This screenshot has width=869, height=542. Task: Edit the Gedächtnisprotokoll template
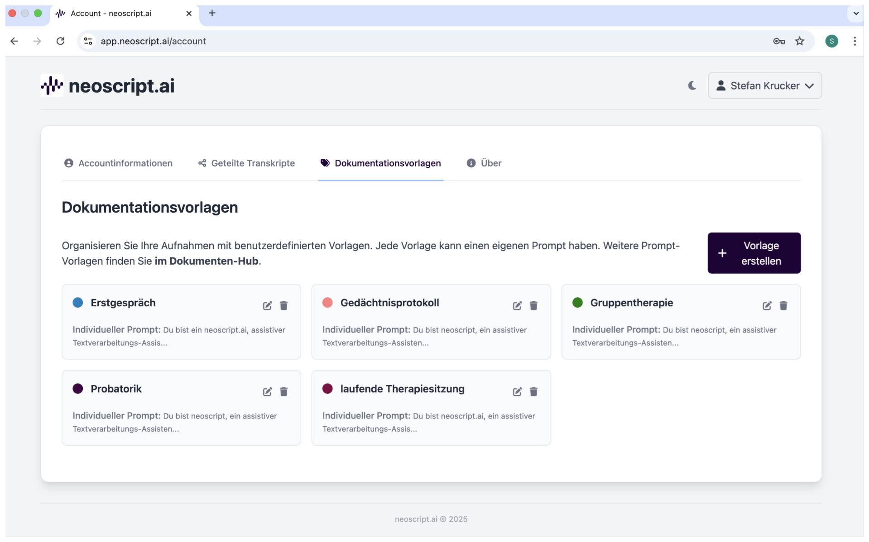click(517, 306)
